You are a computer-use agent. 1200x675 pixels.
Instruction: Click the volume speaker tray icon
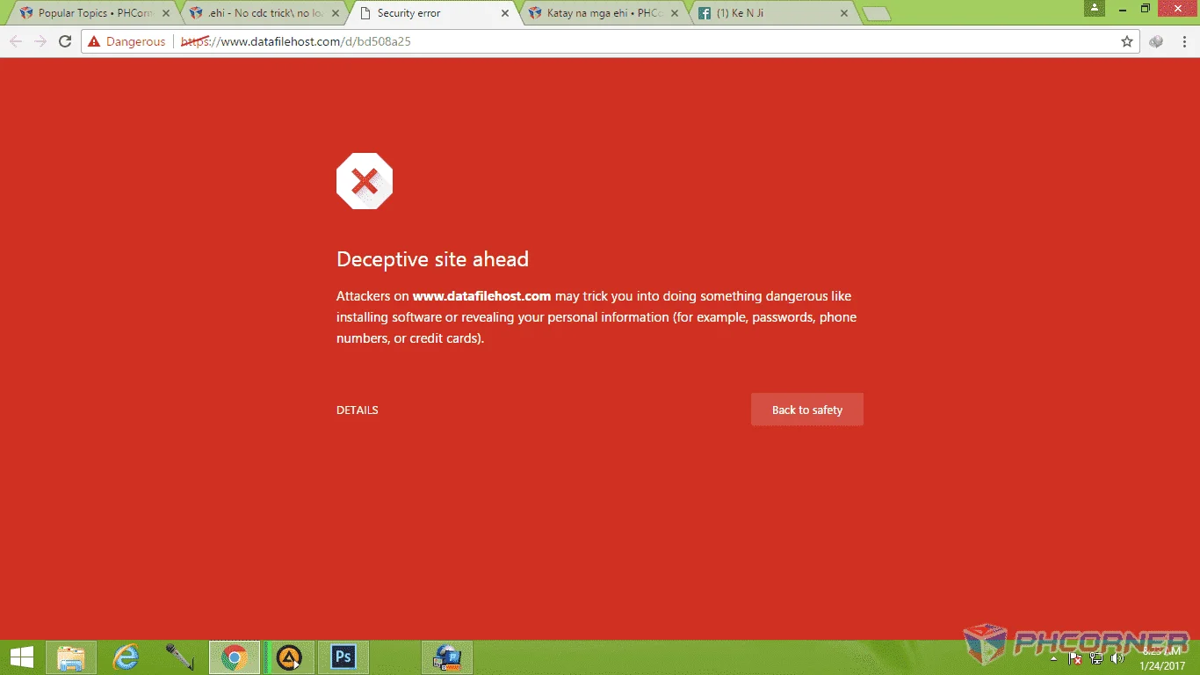coord(1117,657)
